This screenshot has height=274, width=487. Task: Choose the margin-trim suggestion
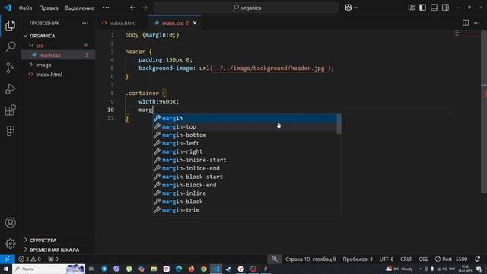(x=245, y=210)
